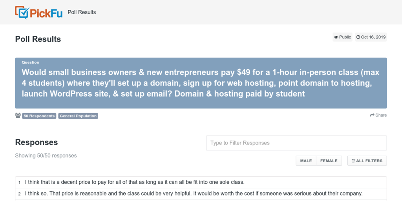
Task: Click the Share link text
Action: tap(381, 115)
